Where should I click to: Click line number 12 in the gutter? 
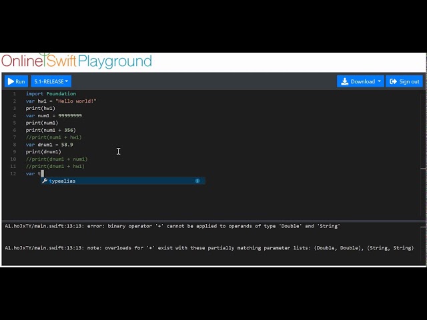click(13, 173)
